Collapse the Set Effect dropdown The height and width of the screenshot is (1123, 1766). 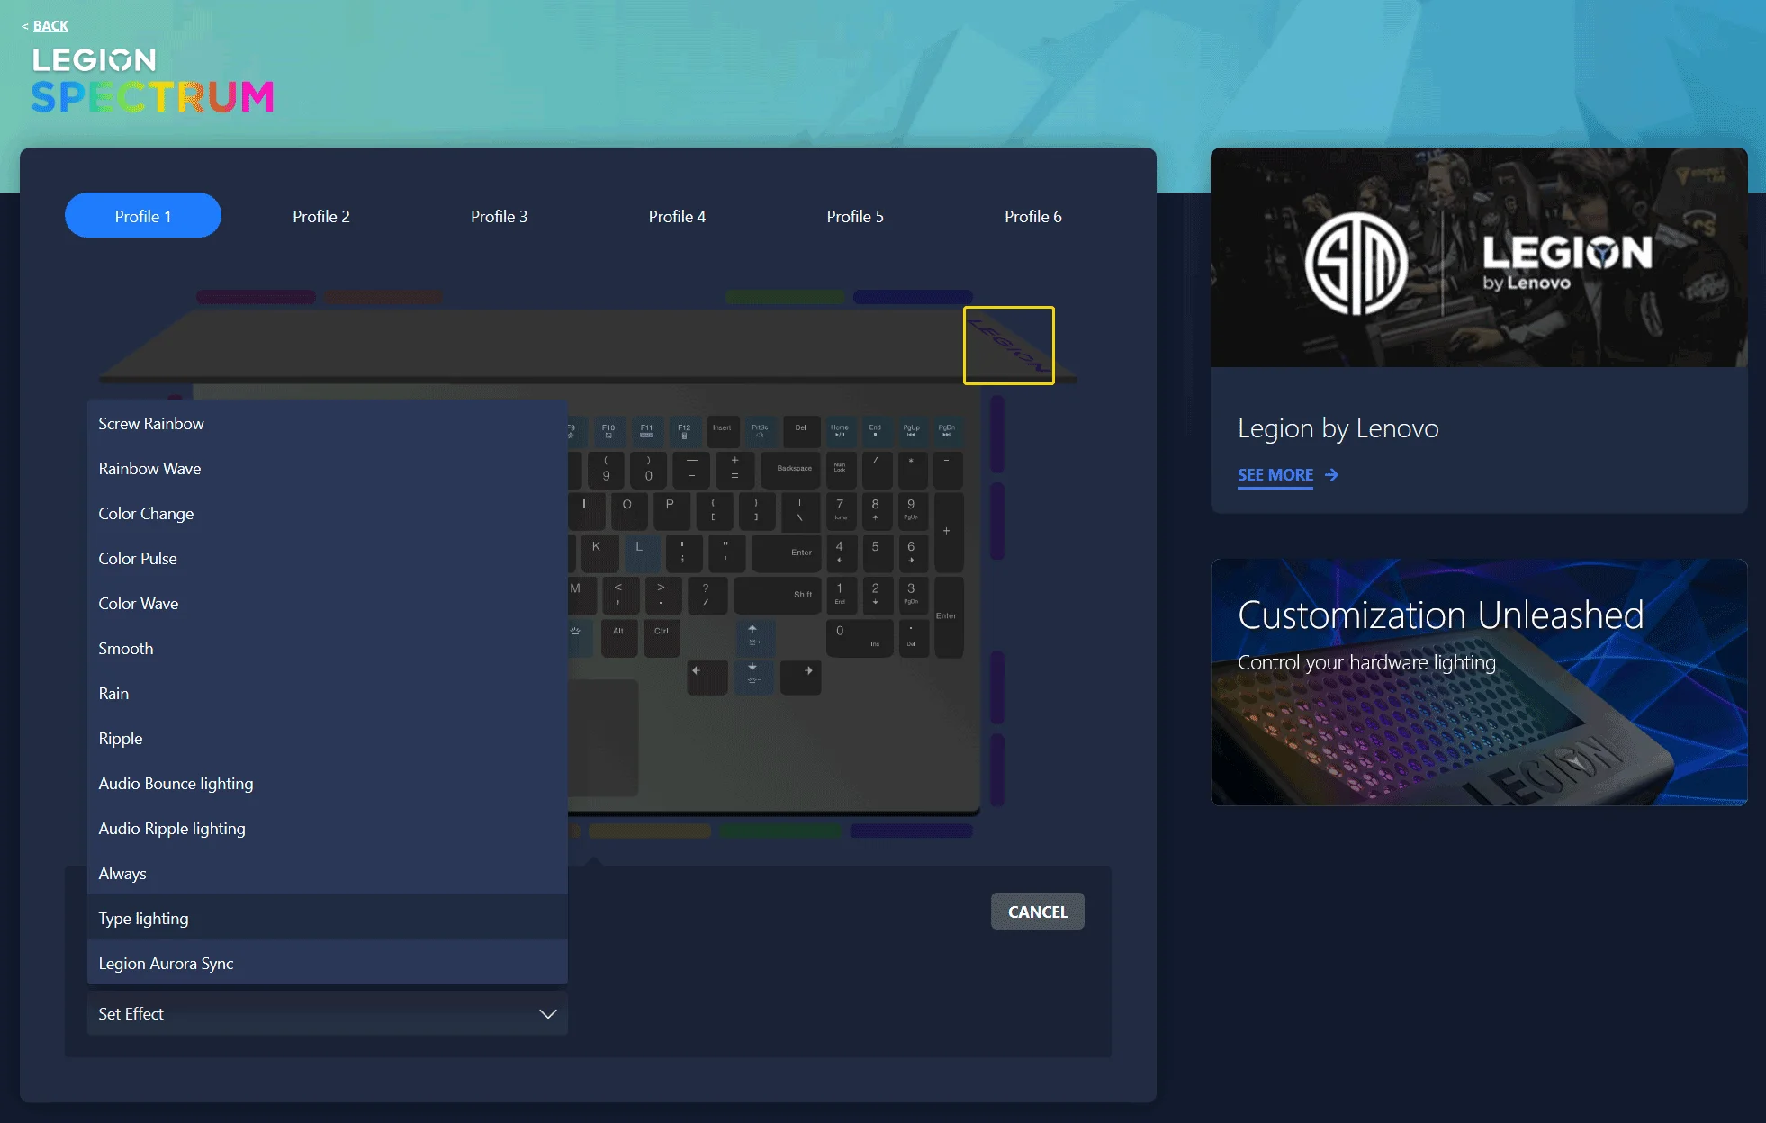point(328,1013)
